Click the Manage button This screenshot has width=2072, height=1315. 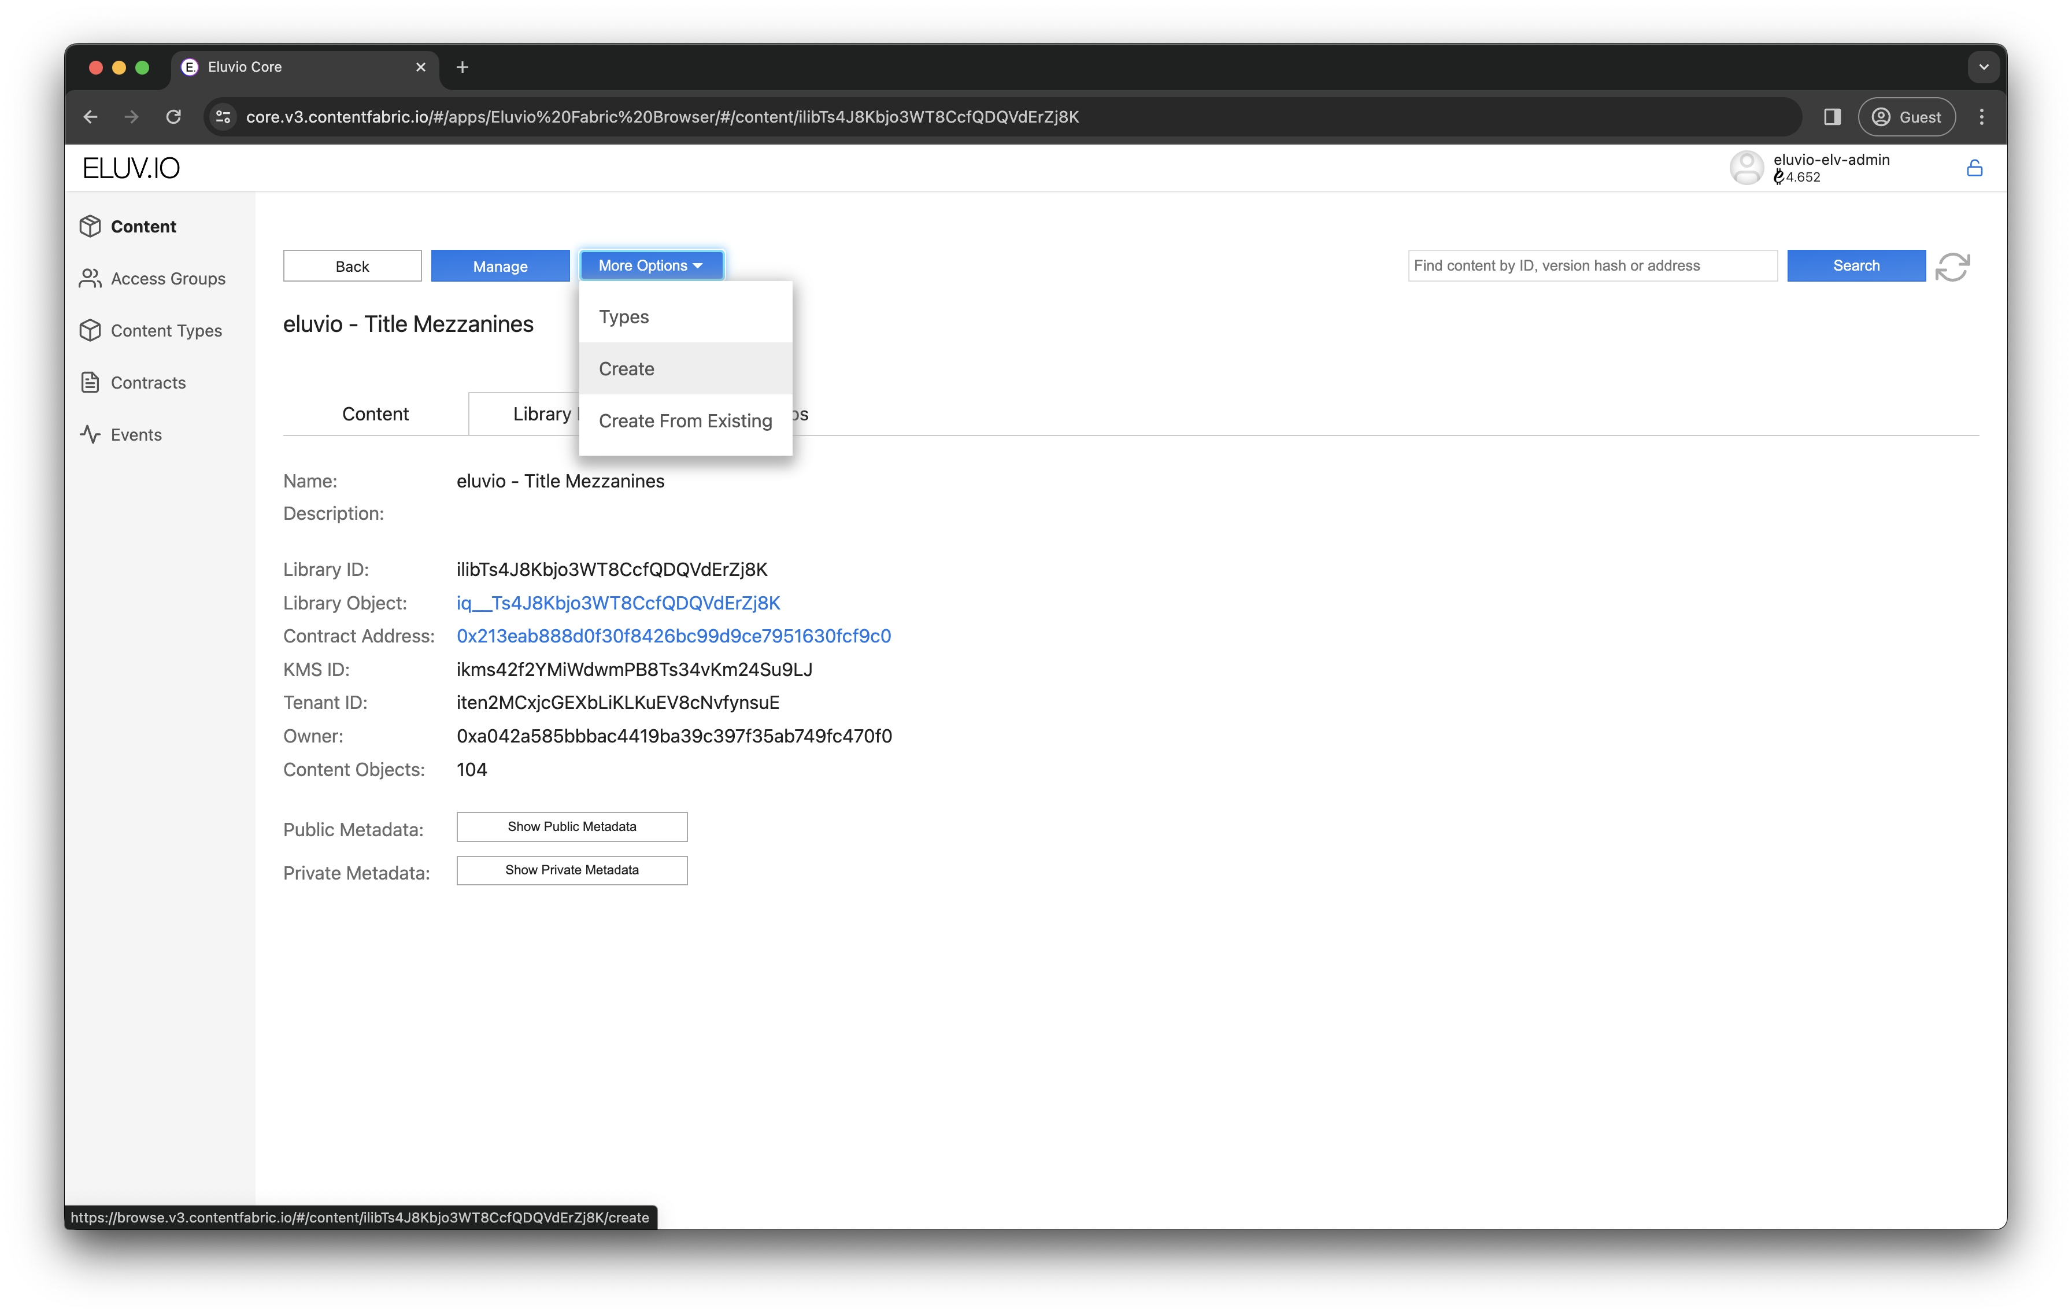pyautogui.click(x=500, y=266)
